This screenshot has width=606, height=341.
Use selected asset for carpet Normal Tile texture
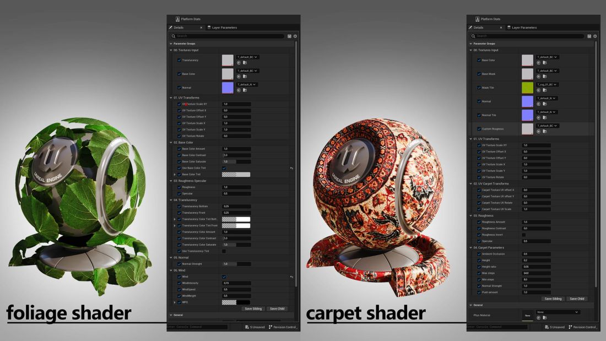pos(538,117)
